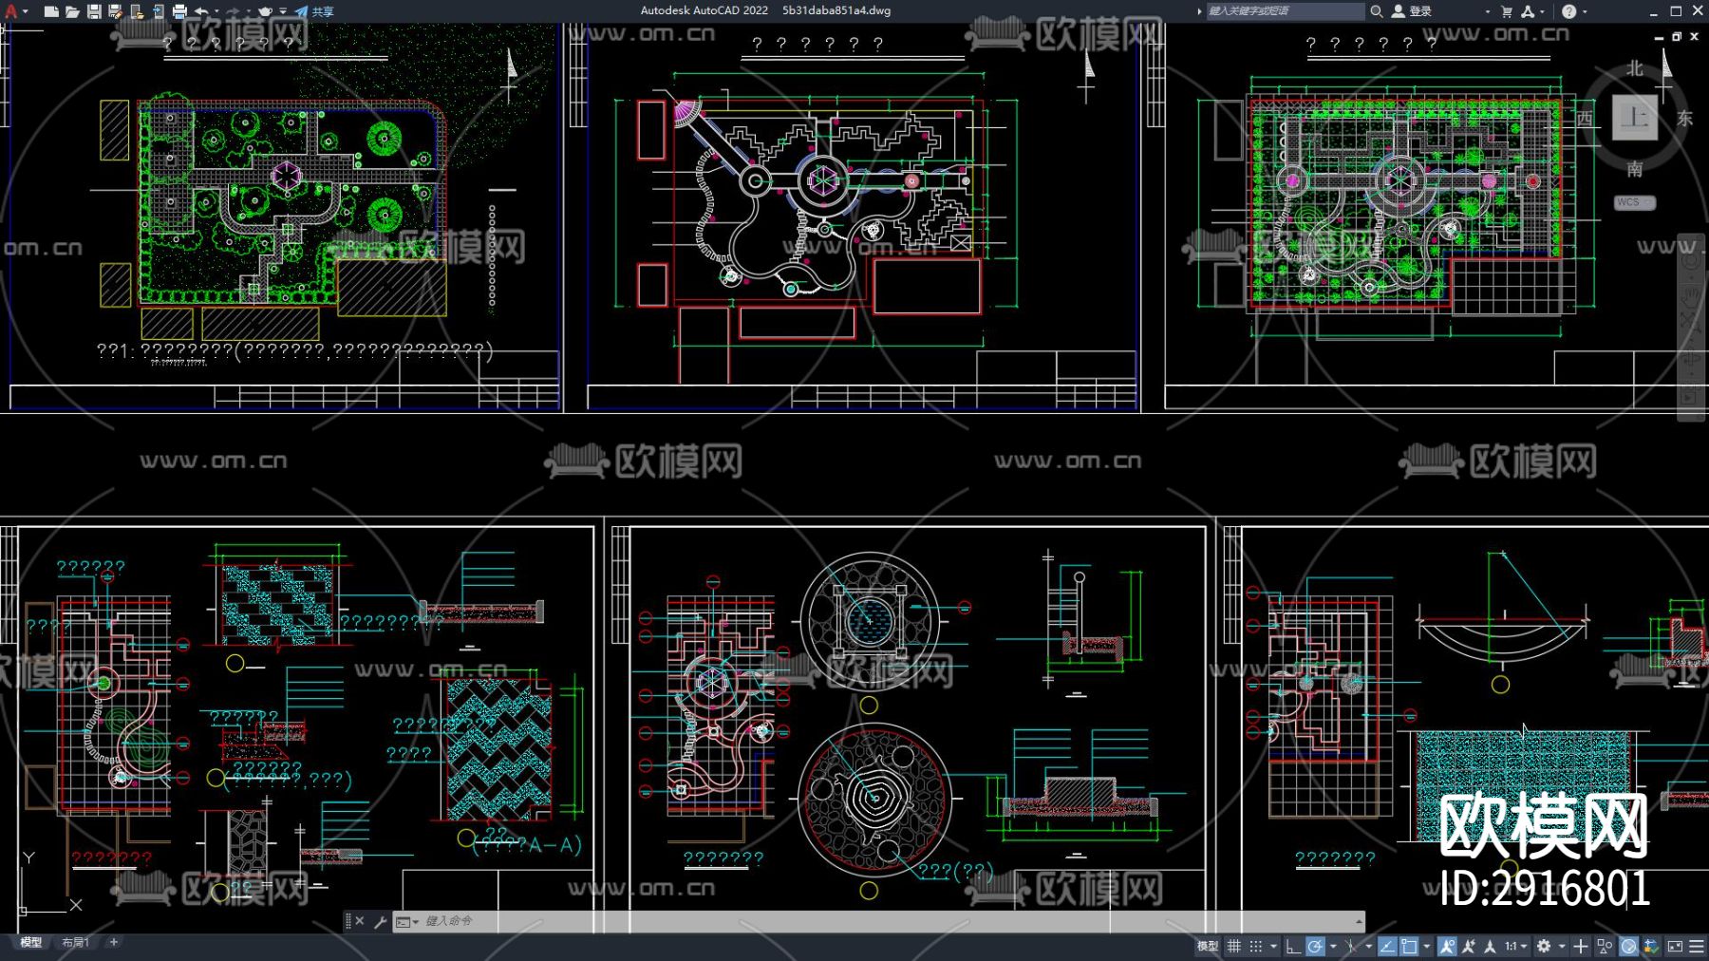Screen dimensions: 1709x961
Task: Toggle 模型 model space button in status bar
Action: click(x=1207, y=946)
